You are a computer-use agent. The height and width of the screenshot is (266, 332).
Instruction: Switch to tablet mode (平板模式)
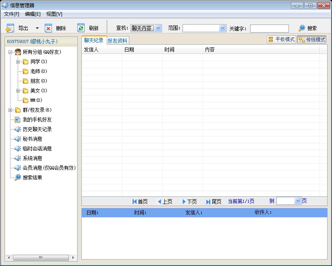(x=281, y=39)
